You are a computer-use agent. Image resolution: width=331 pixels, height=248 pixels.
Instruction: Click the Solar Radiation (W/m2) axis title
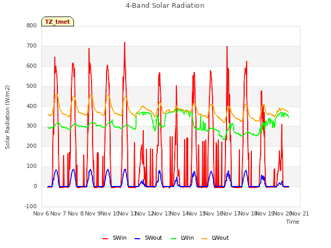(x=7, y=117)
